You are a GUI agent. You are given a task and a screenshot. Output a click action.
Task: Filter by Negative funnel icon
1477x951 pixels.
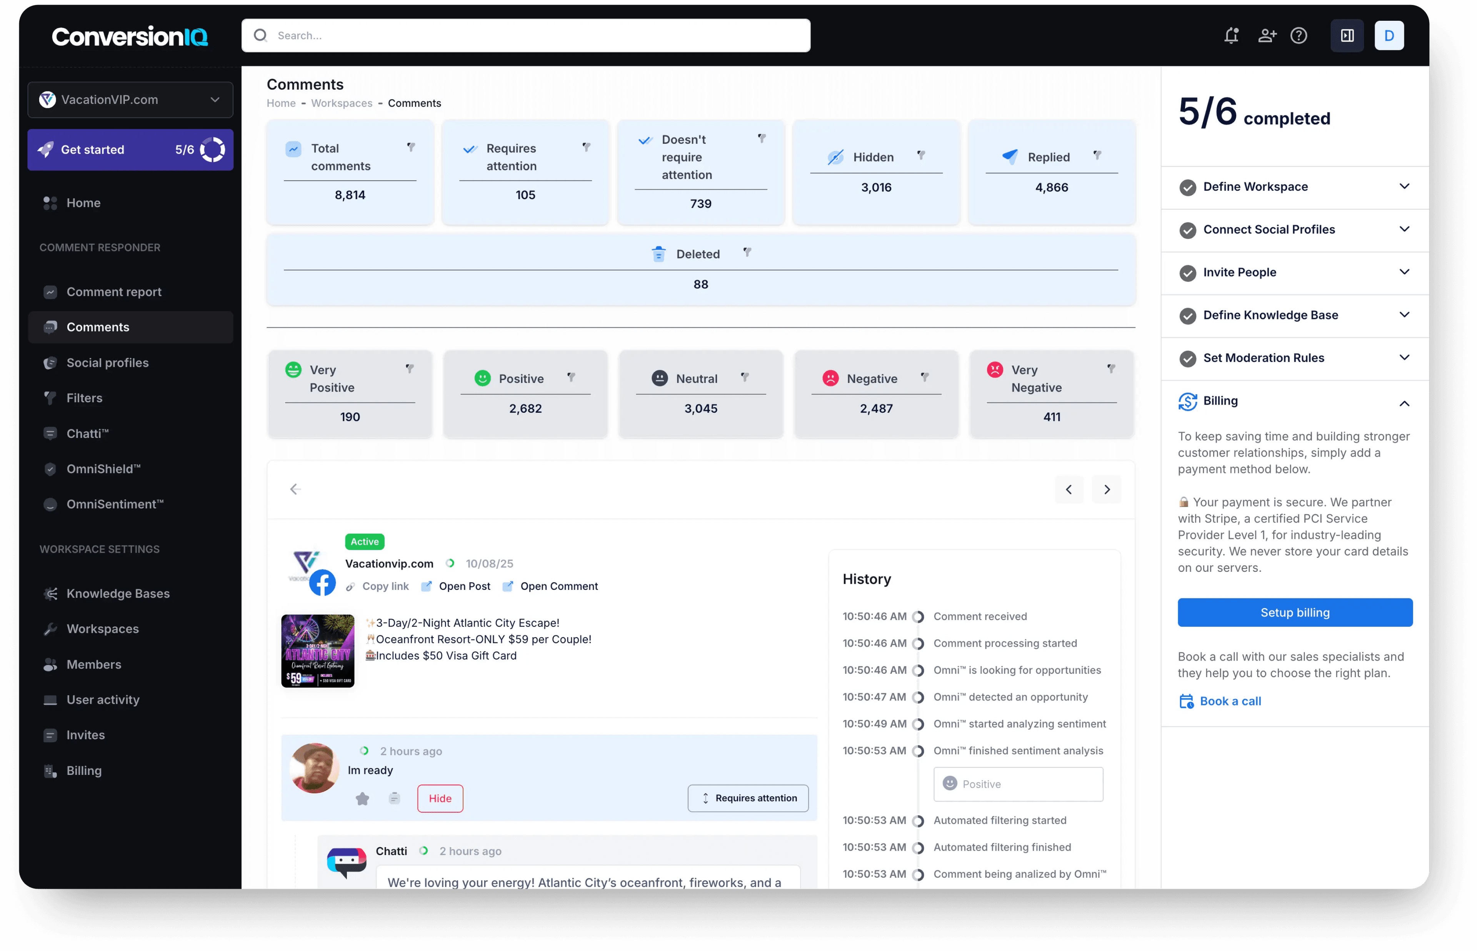(x=924, y=377)
